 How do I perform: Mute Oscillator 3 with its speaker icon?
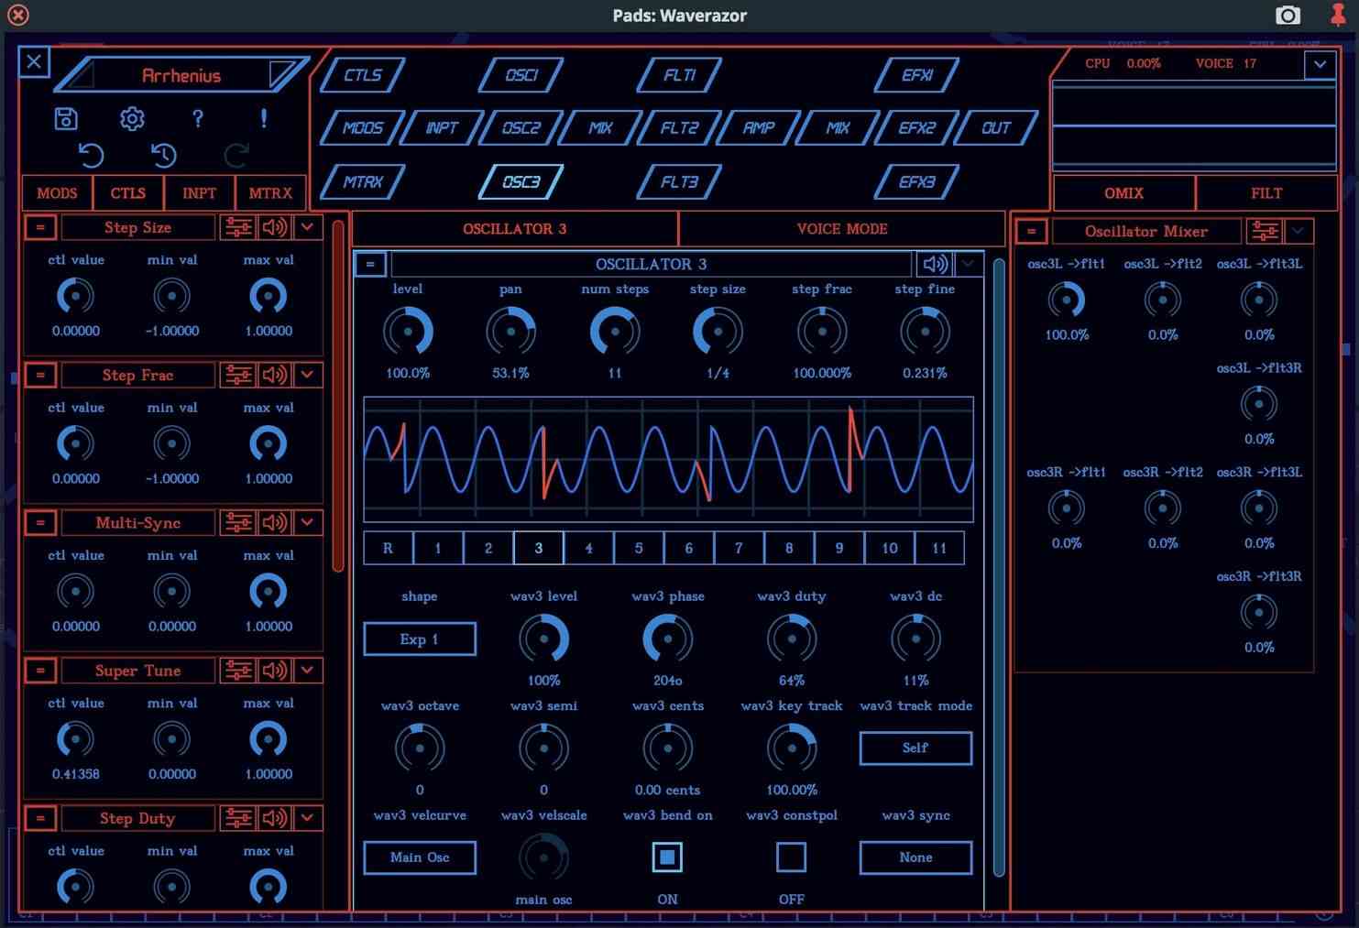(x=935, y=264)
